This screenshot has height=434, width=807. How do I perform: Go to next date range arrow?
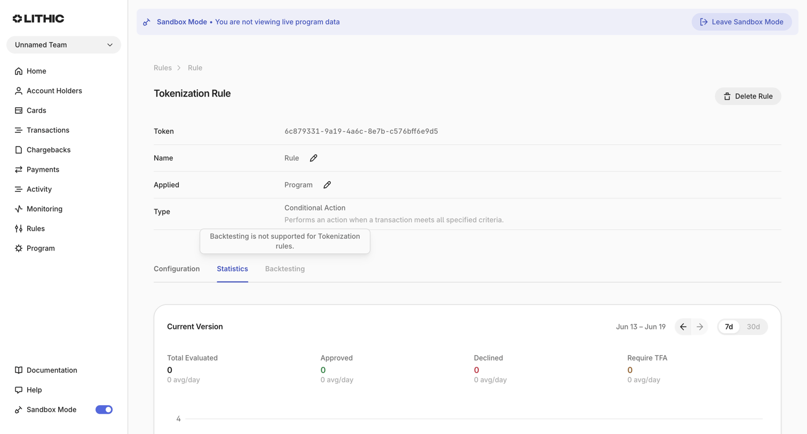click(700, 327)
